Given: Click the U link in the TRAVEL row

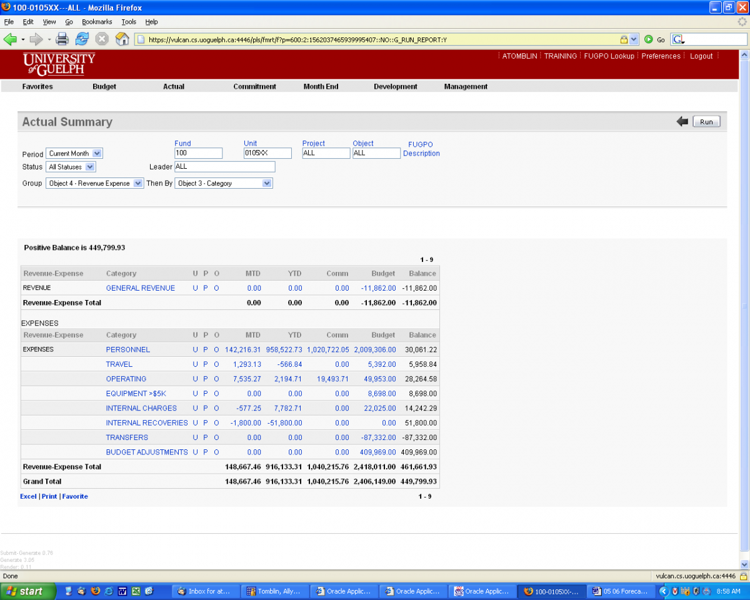Looking at the screenshot, I should click(x=196, y=364).
